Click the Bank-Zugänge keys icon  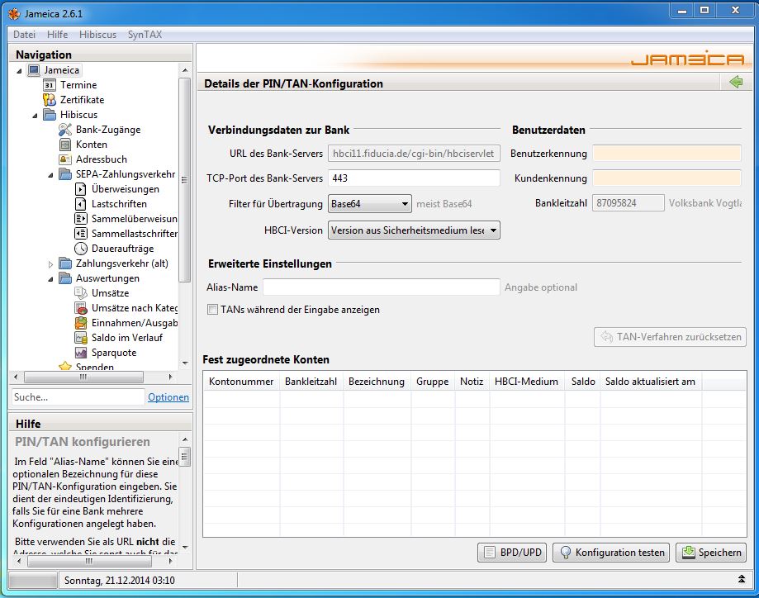65,130
